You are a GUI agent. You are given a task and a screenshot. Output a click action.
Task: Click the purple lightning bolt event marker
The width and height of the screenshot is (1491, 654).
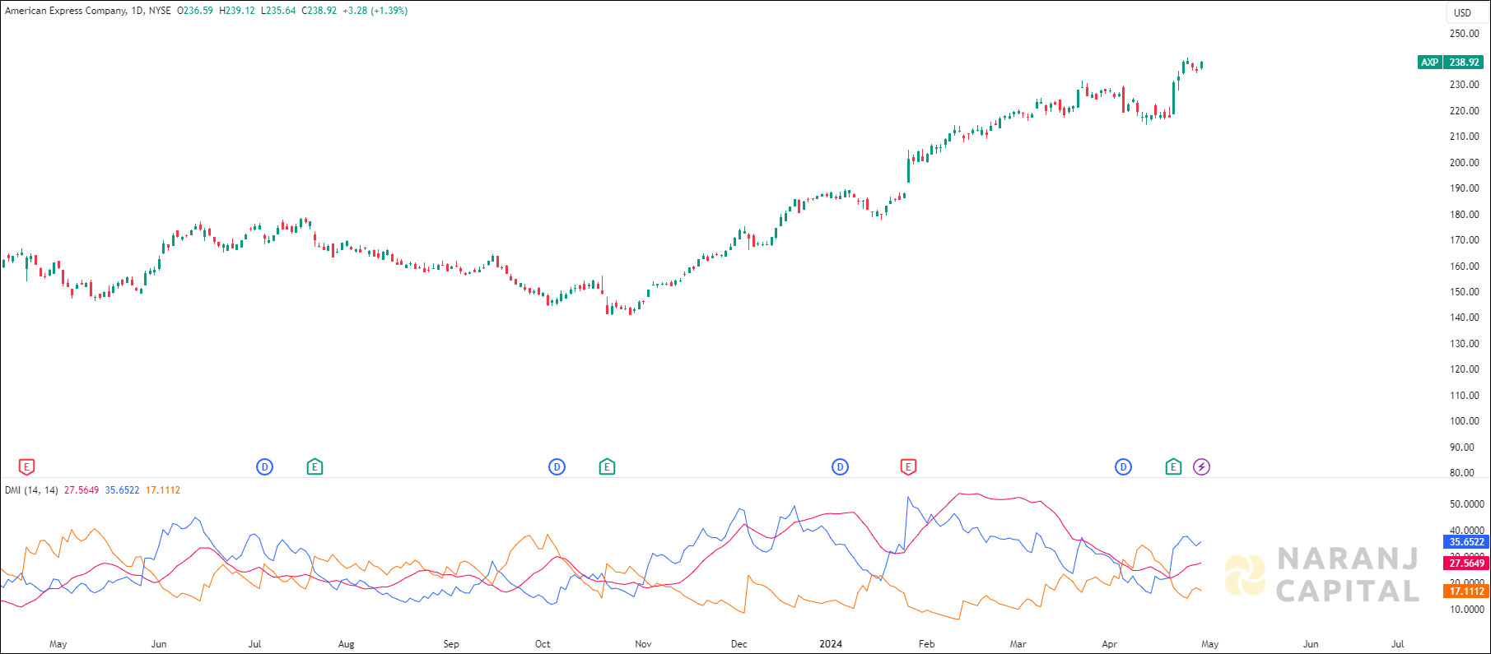[x=1201, y=467]
